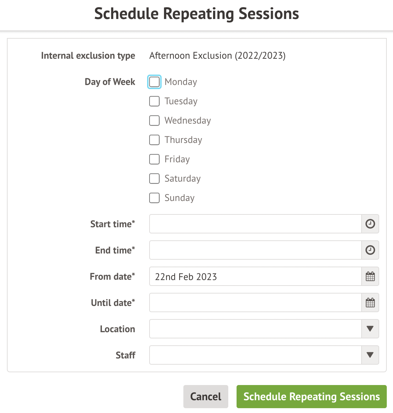Open the Until date calendar icon
The width and height of the screenshot is (393, 413).
coord(370,302)
